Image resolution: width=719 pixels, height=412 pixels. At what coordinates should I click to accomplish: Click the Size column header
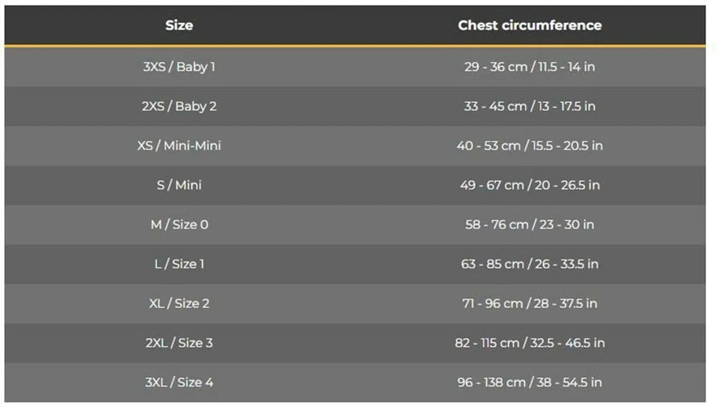click(x=179, y=25)
